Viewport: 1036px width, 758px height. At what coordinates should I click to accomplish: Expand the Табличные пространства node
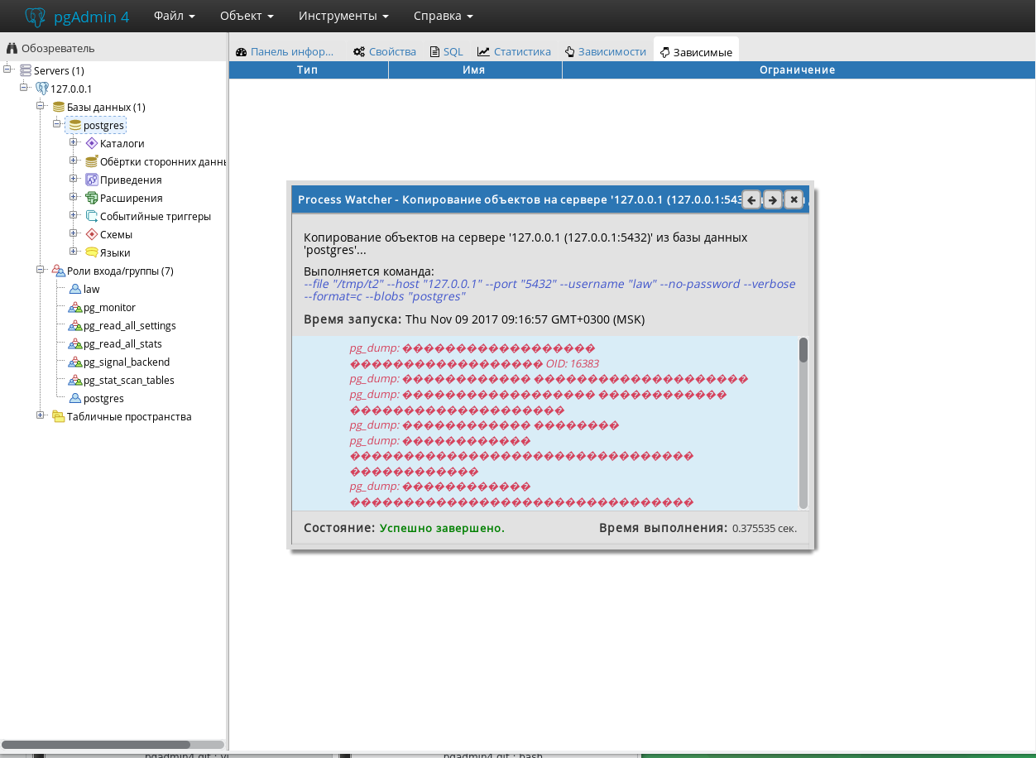click(41, 416)
